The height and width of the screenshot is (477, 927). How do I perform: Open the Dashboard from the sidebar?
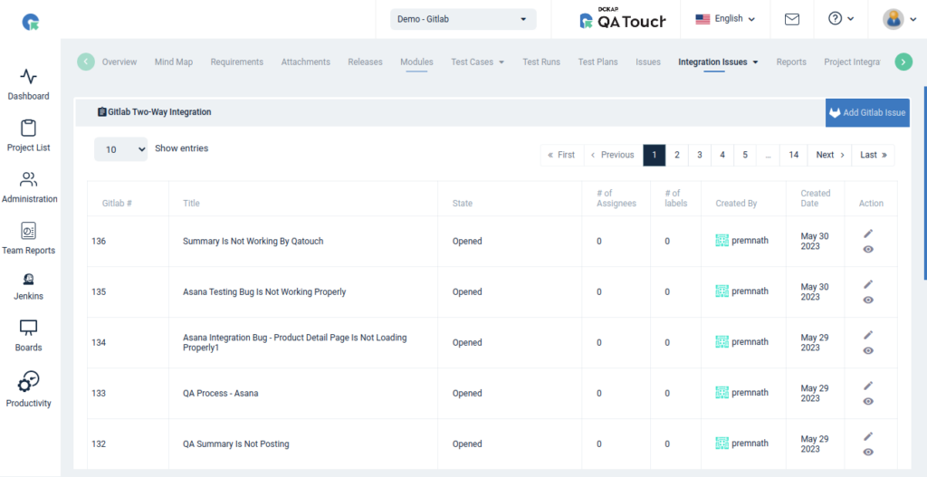(x=28, y=78)
